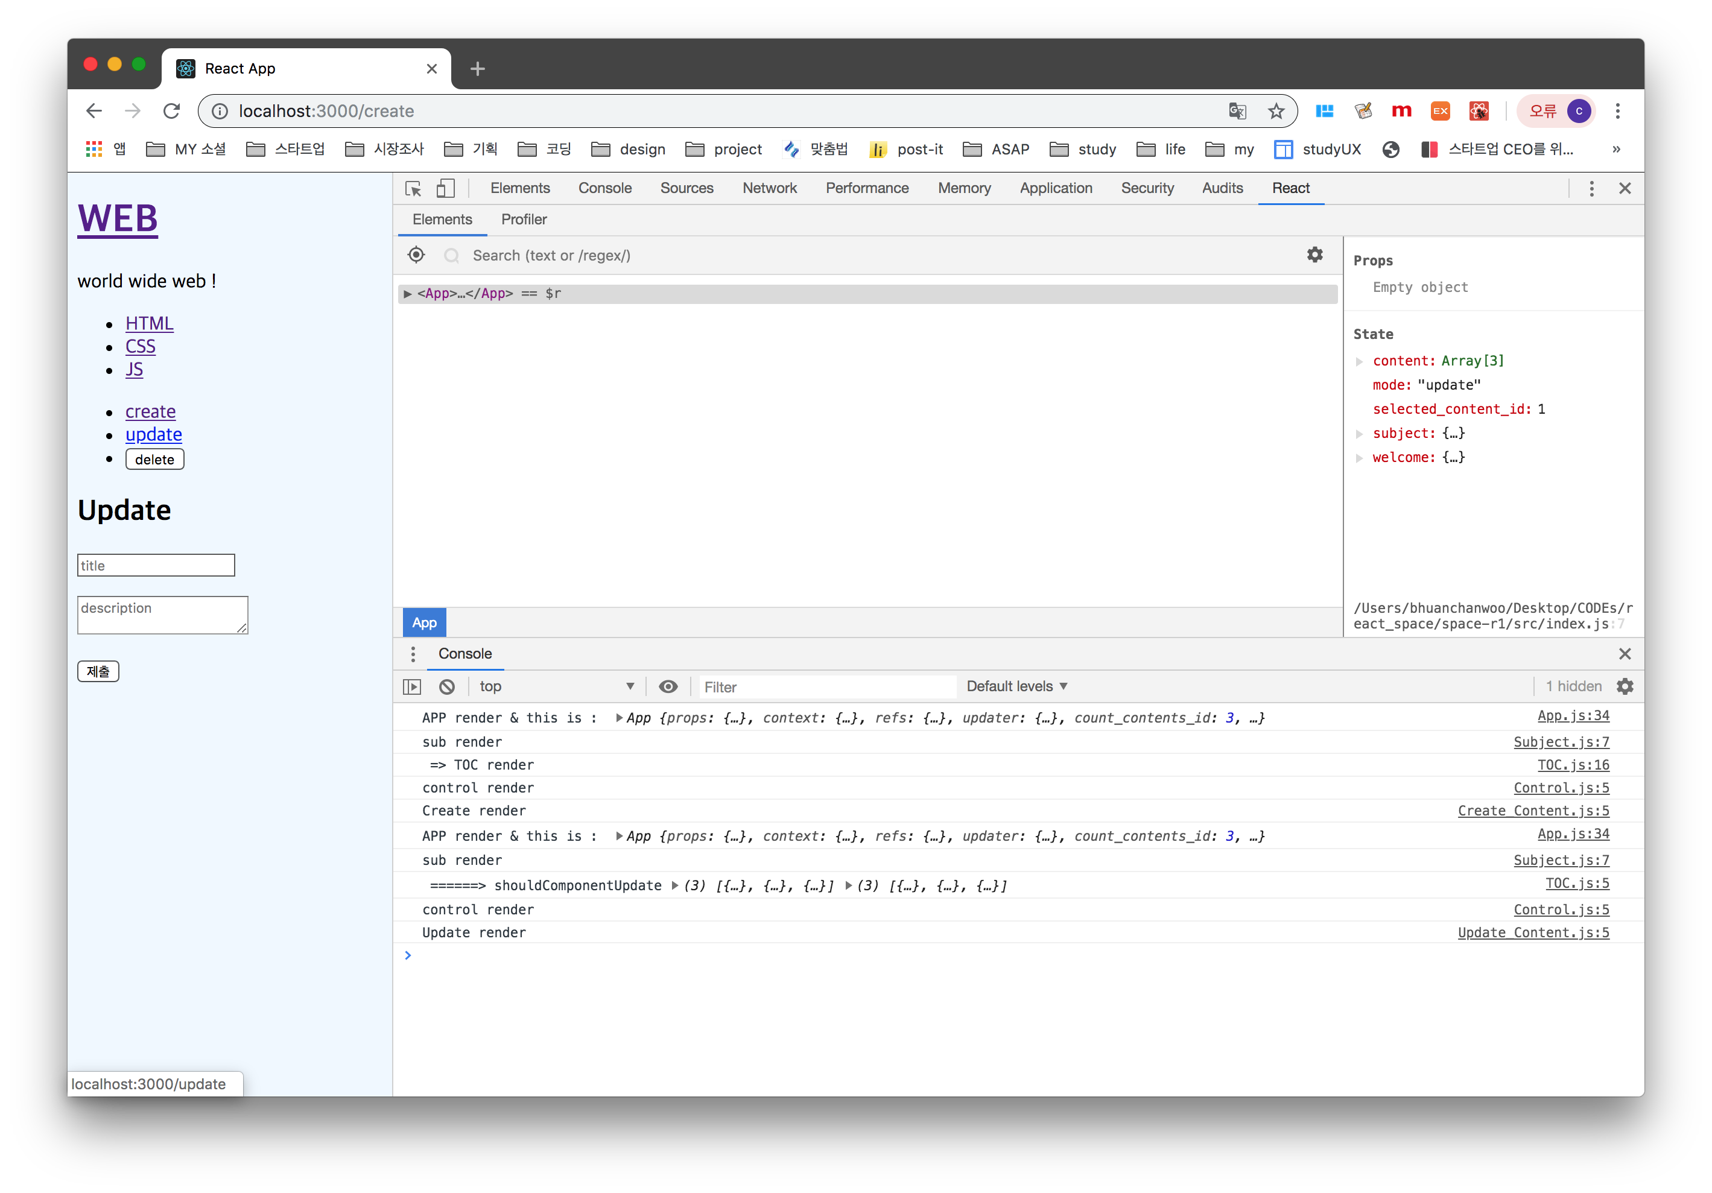Click the live expression eye icon
This screenshot has height=1193, width=1712.
(x=668, y=687)
